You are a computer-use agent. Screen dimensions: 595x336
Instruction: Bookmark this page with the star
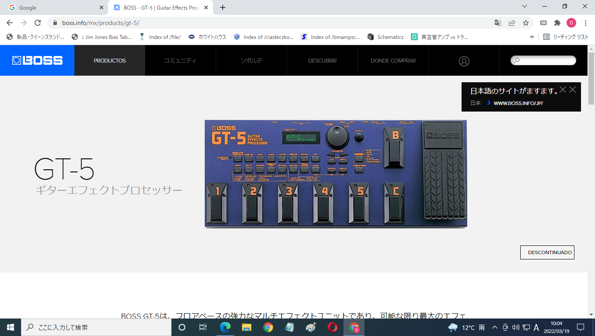[x=526, y=23]
